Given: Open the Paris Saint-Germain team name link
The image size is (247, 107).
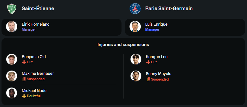Looking at the screenshot, I should click(169, 8).
